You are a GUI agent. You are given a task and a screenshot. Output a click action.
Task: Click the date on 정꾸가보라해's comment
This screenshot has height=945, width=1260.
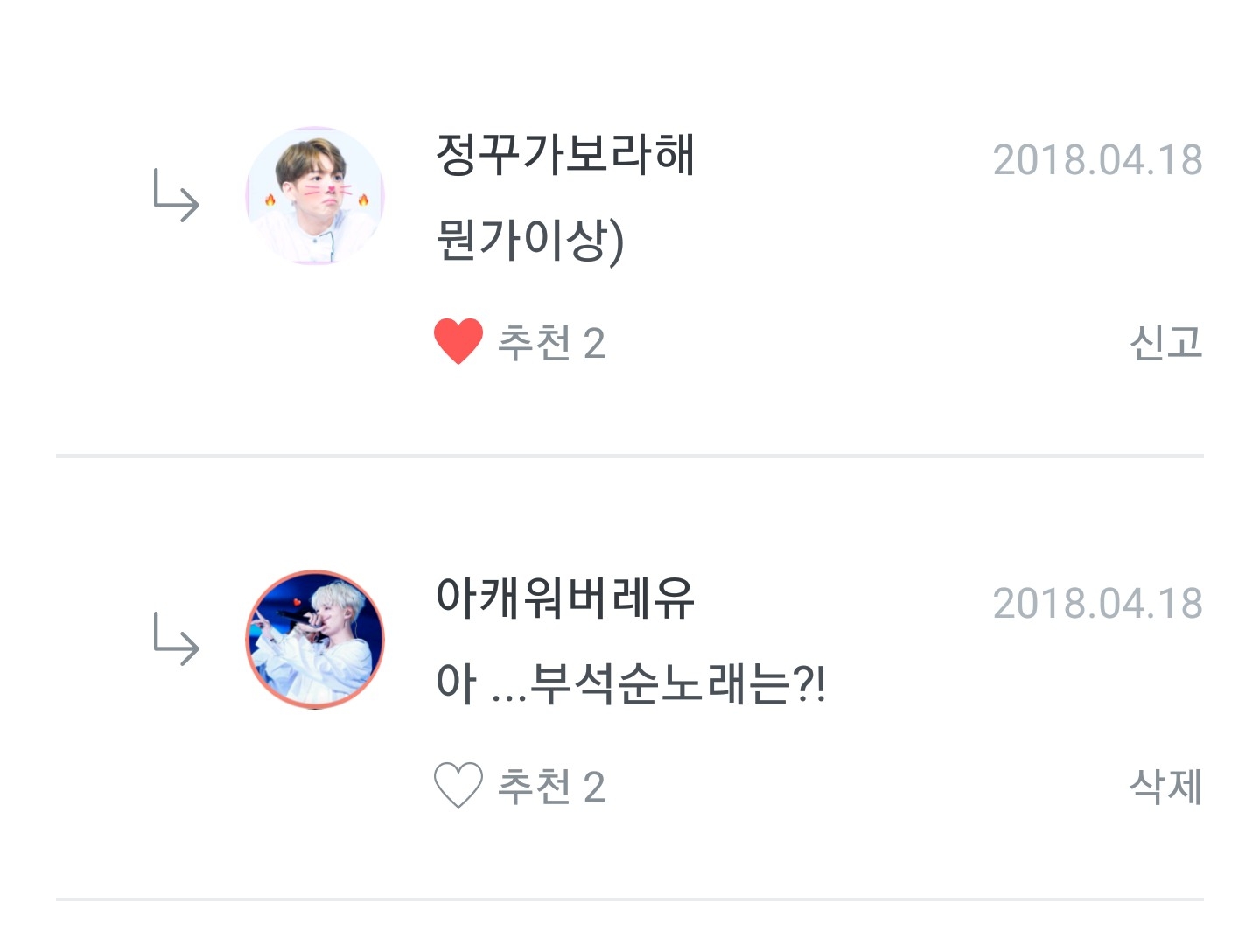[x=1097, y=160]
